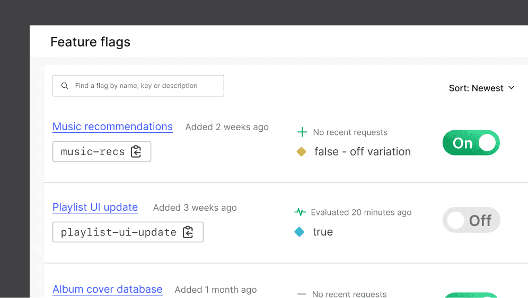Click the false - off variation label
The image size is (528, 298).
click(x=362, y=152)
